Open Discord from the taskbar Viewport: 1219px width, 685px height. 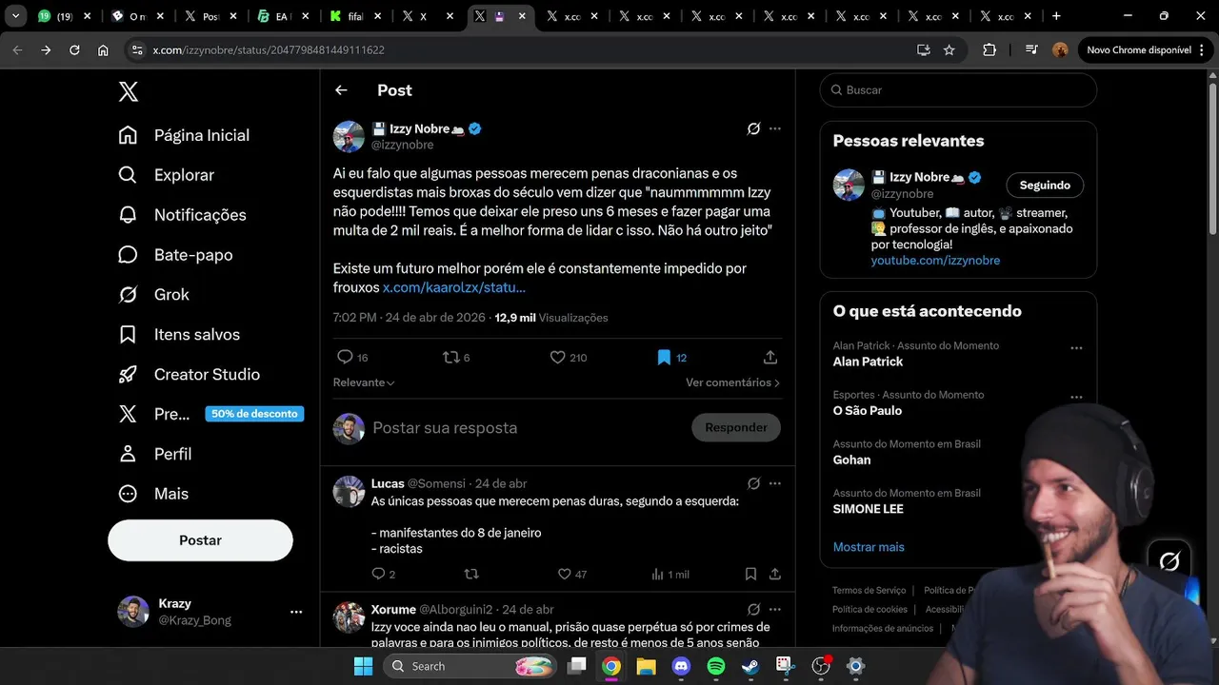pyautogui.click(x=681, y=666)
